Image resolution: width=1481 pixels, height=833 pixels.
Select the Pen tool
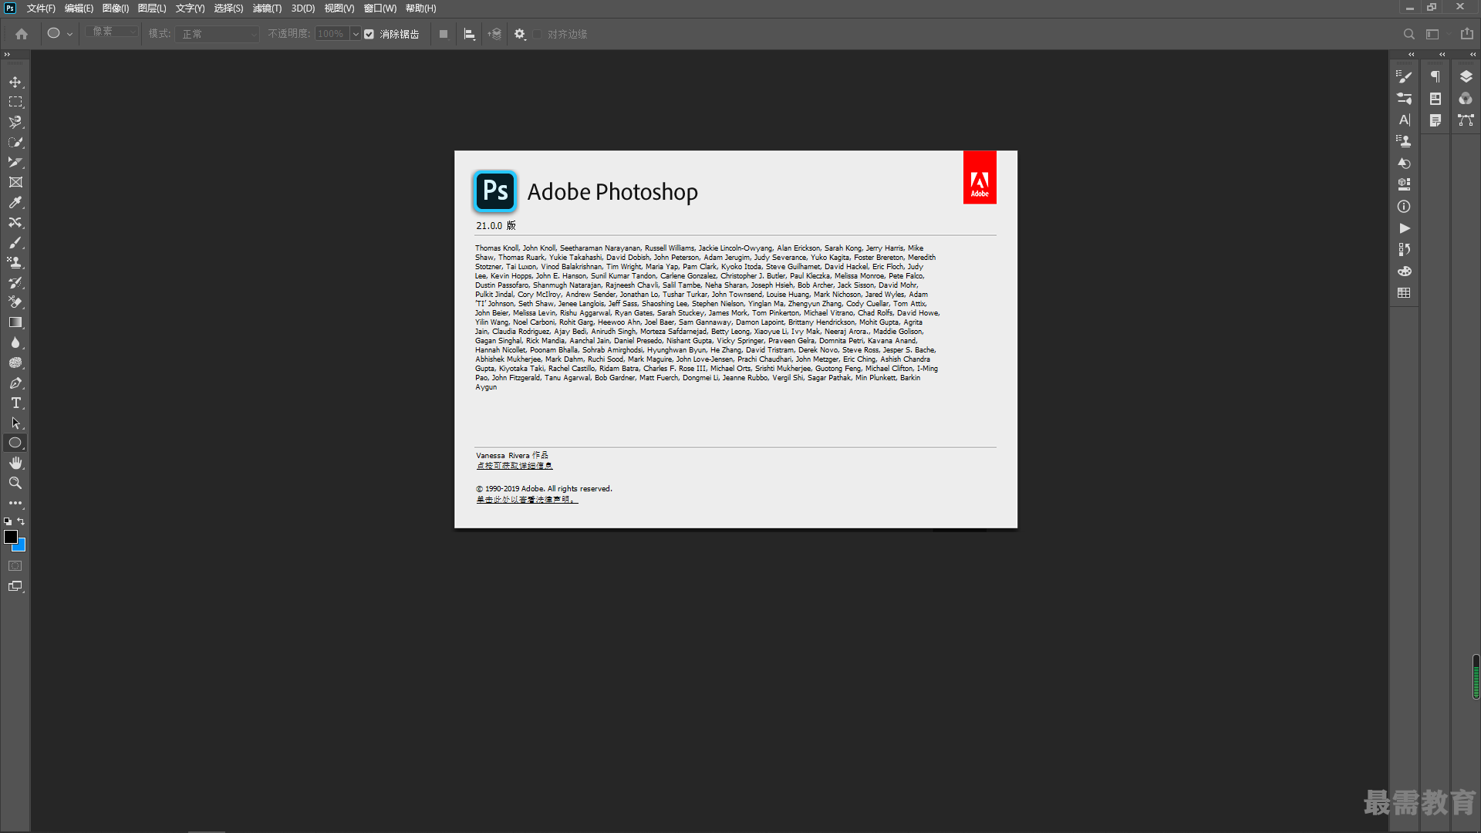[15, 383]
